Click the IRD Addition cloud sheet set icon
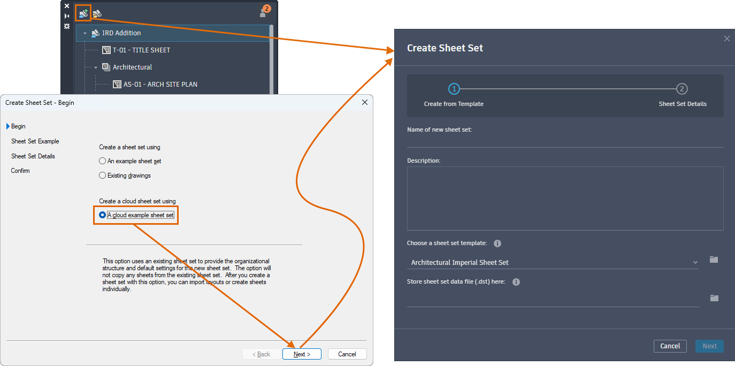 pos(95,33)
